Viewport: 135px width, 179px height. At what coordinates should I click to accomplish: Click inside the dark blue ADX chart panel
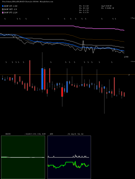pos(69,157)
